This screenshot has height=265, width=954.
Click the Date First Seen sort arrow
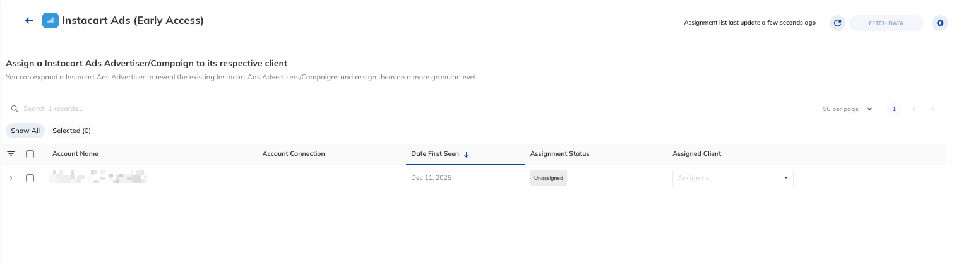tap(466, 154)
